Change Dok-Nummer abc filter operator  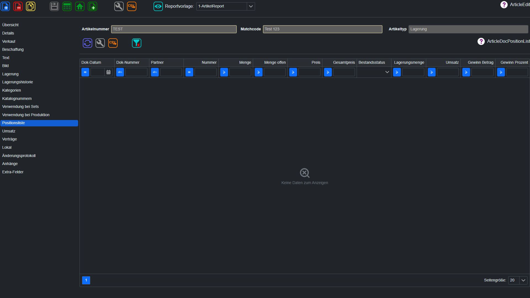click(x=120, y=72)
